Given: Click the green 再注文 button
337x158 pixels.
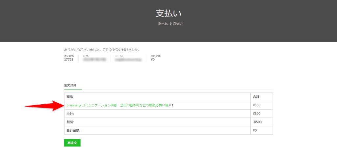Looking at the screenshot, I should tap(72, 143).
